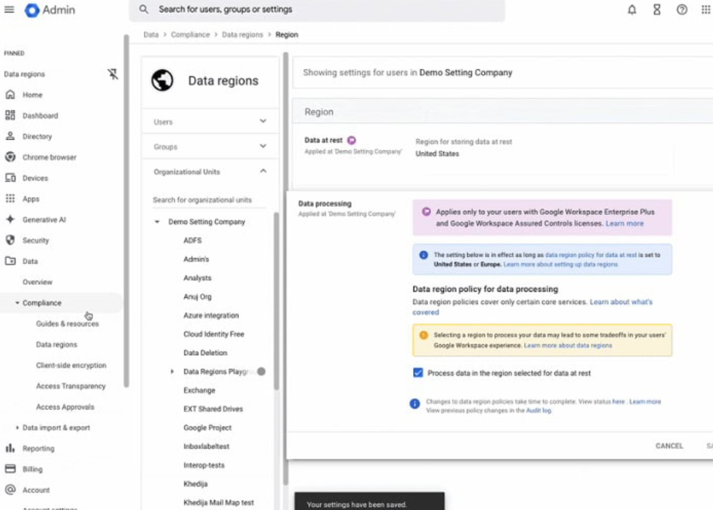
Task: Click the Apps grid icon in sidebar
Action: pos(10,199)
